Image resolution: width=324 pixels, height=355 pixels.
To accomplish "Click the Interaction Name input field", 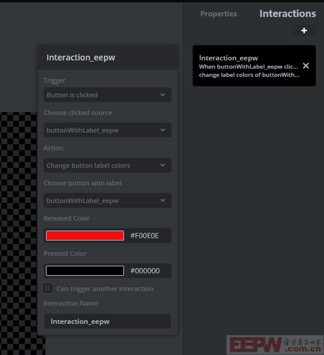I will [x=108, y=321].
